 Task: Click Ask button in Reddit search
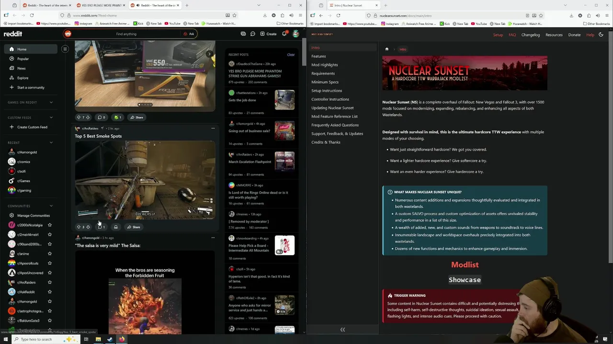pyautogui.click(x=189, y=34)
